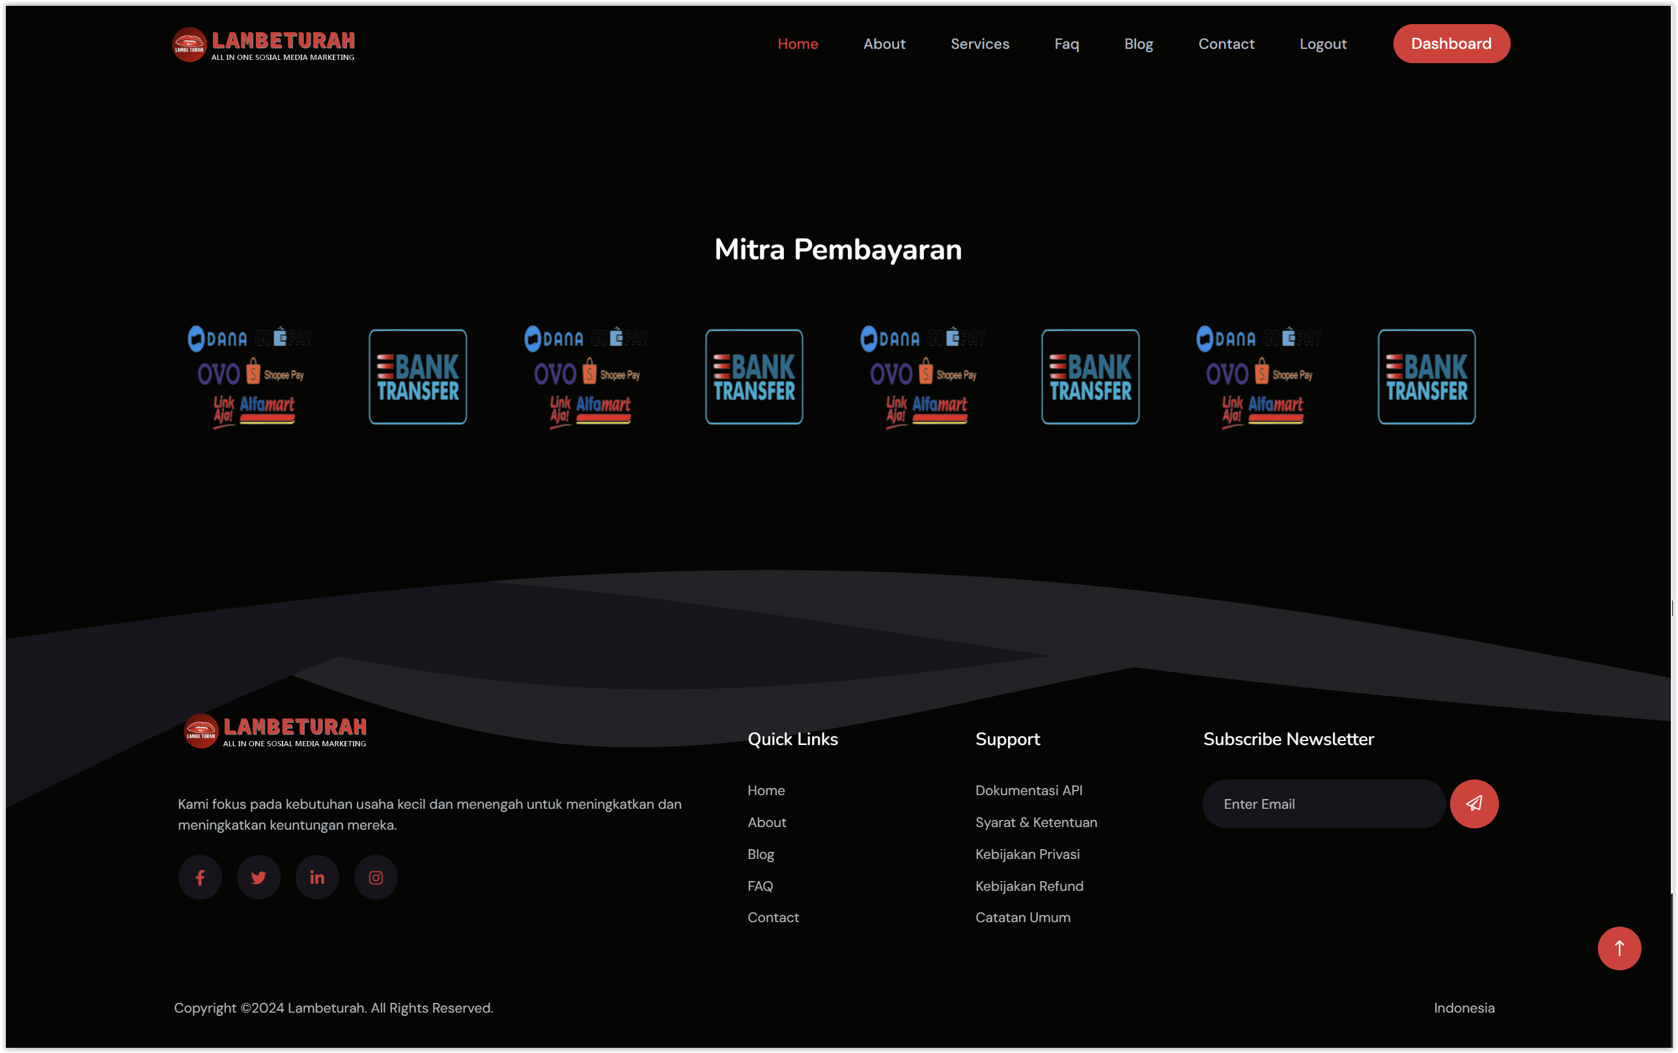The width and height of the screenshot is (1678, 1053).
Task: Select the Bank Transfer payment logo
Action: [416, 376]
